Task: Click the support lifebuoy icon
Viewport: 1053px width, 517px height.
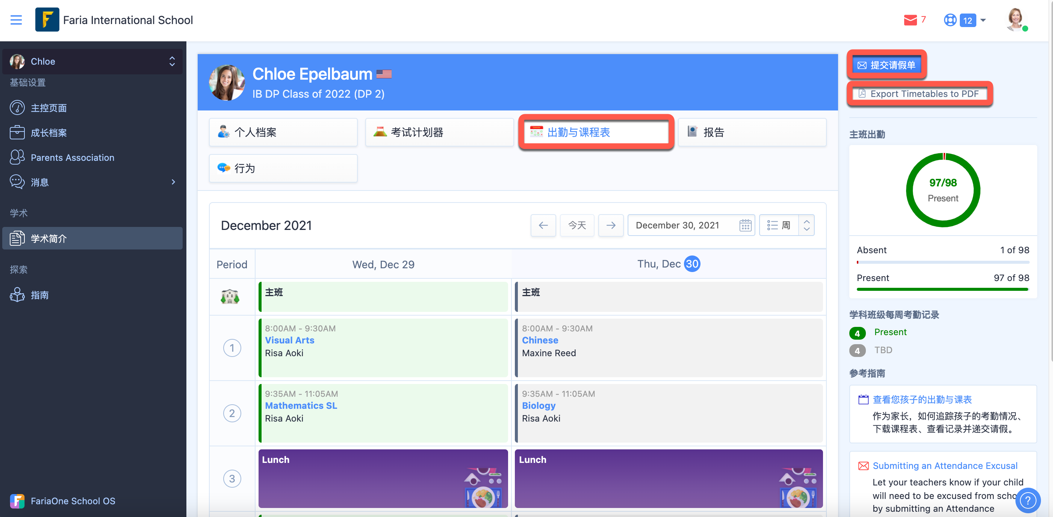Action: click(x=950, y=20)
